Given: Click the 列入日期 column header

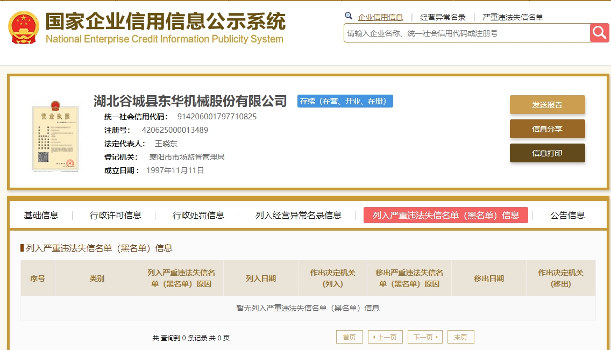Looking at the screenshot, I should tap(261, 278).
